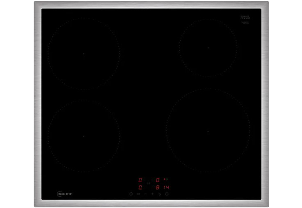Click the rear right cooking zone center
302x208 pixels.
pos(208,47)
